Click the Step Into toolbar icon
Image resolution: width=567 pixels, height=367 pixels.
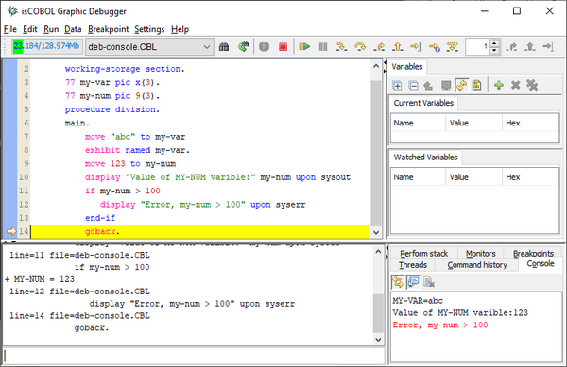click(x=341, y=46)
